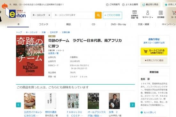Click the 奇跡のチーム book cover image
Viewport: 176px width, 117px height.
tap(30, 56)
